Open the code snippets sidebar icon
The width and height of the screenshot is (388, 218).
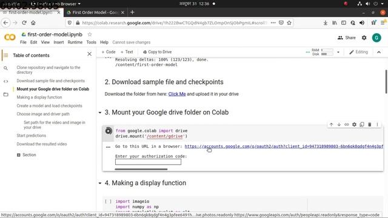[5, 81]
